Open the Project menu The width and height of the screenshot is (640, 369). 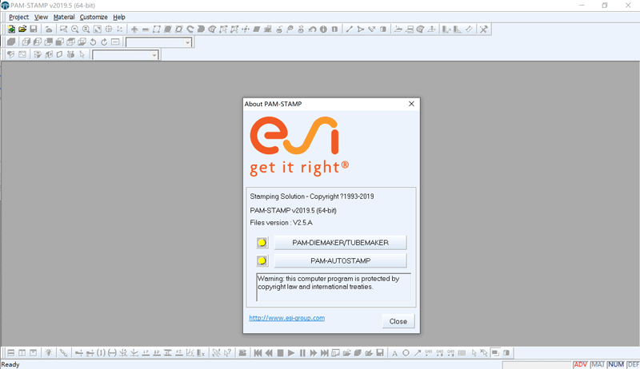[x=18, y=17]
